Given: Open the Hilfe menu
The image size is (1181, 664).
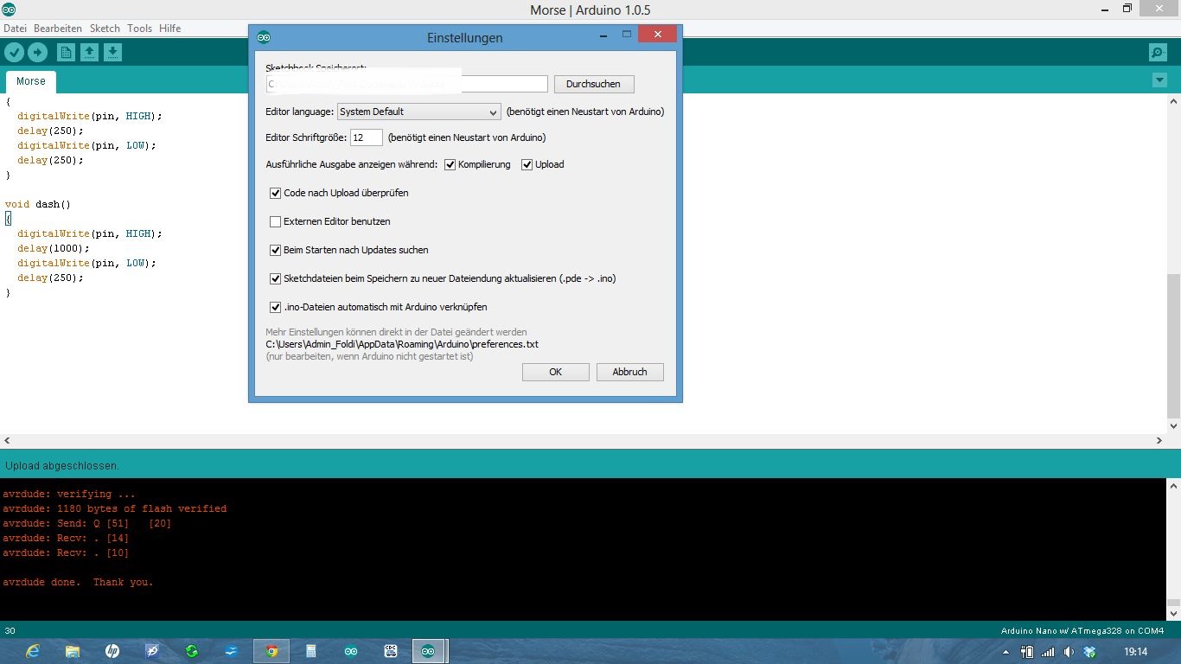Looking at the screenshot, I should pos(170,29).
